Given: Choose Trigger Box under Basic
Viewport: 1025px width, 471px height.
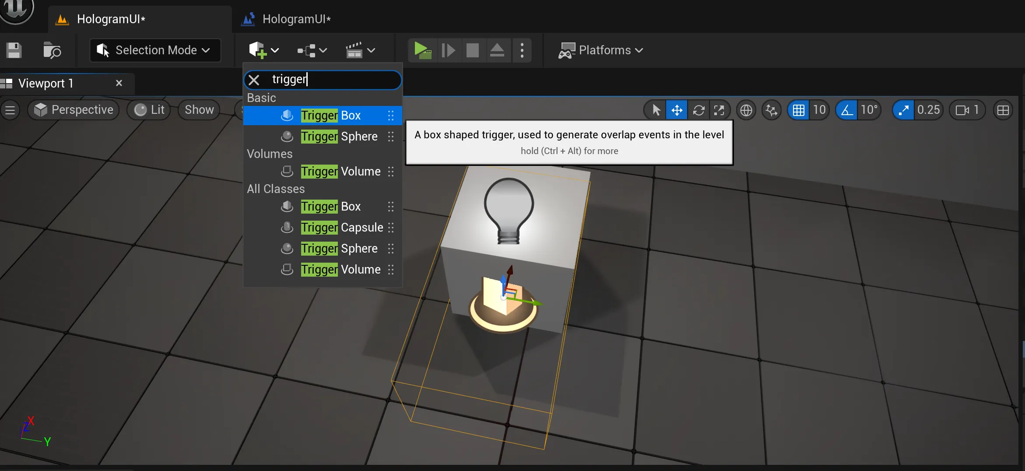Looking at the screenshot, I should click(x=330, y=116).
